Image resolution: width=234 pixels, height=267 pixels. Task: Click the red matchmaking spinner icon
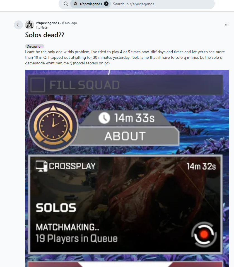point(204,234)
